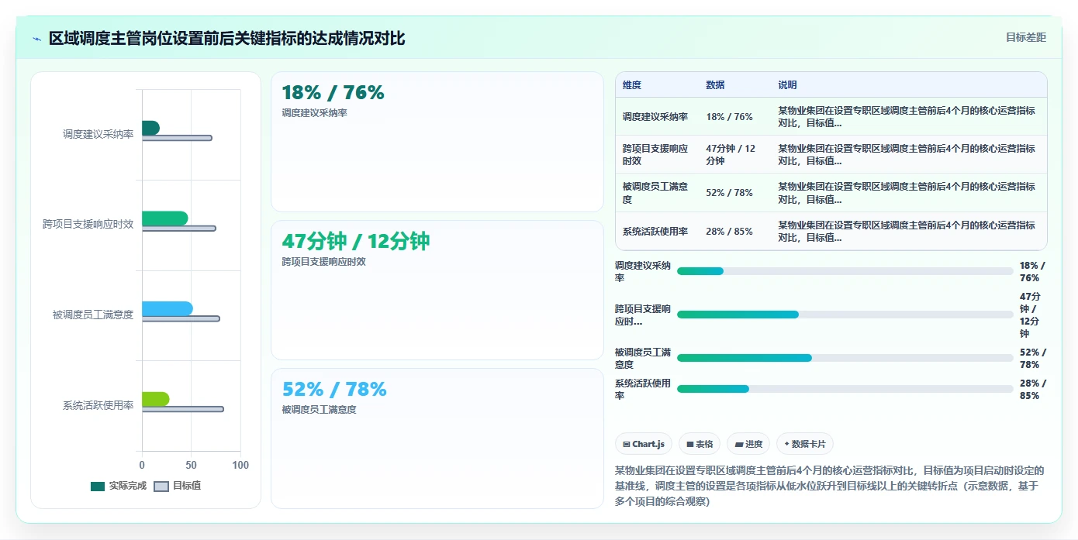The width and height of the screenshot is (1078, 540).
Task: Click the 调度建议采纳率 card caption
Action: (x=314, y=113)
